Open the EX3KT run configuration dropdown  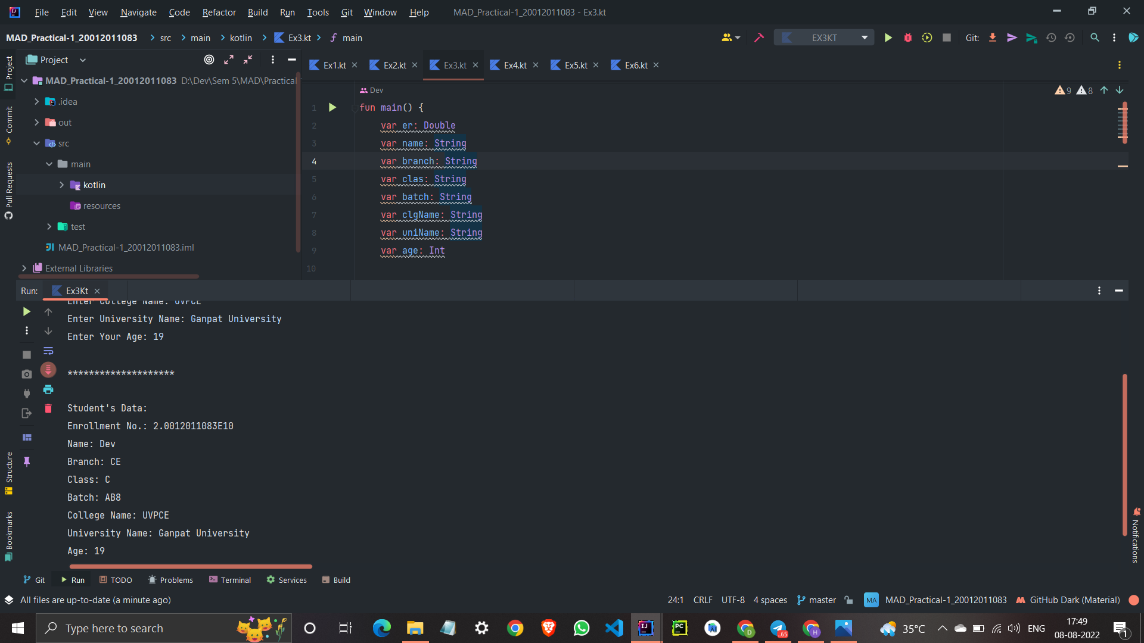(x=824, y=38)
